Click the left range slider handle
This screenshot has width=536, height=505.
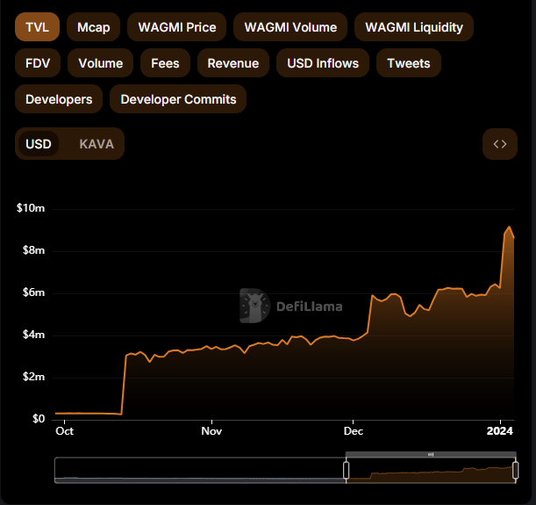(x=346, y=470)
